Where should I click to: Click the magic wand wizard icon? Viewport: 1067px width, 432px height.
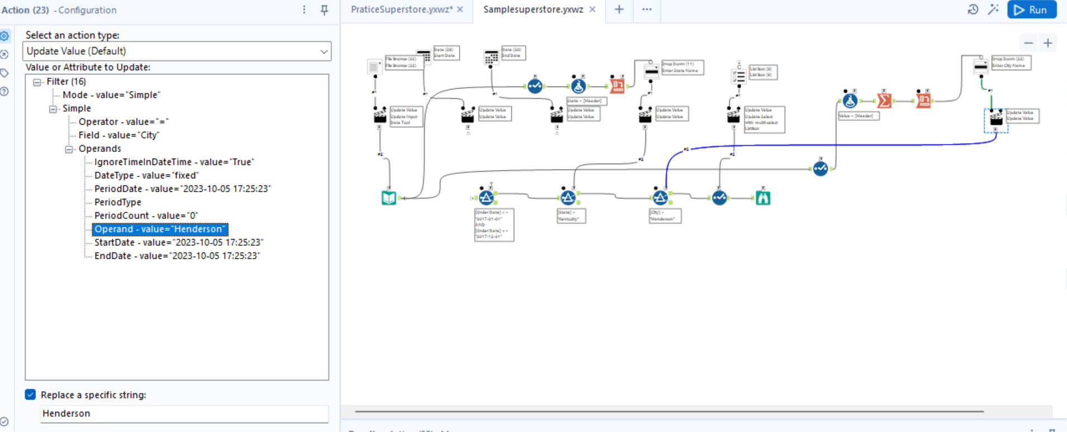993,10
